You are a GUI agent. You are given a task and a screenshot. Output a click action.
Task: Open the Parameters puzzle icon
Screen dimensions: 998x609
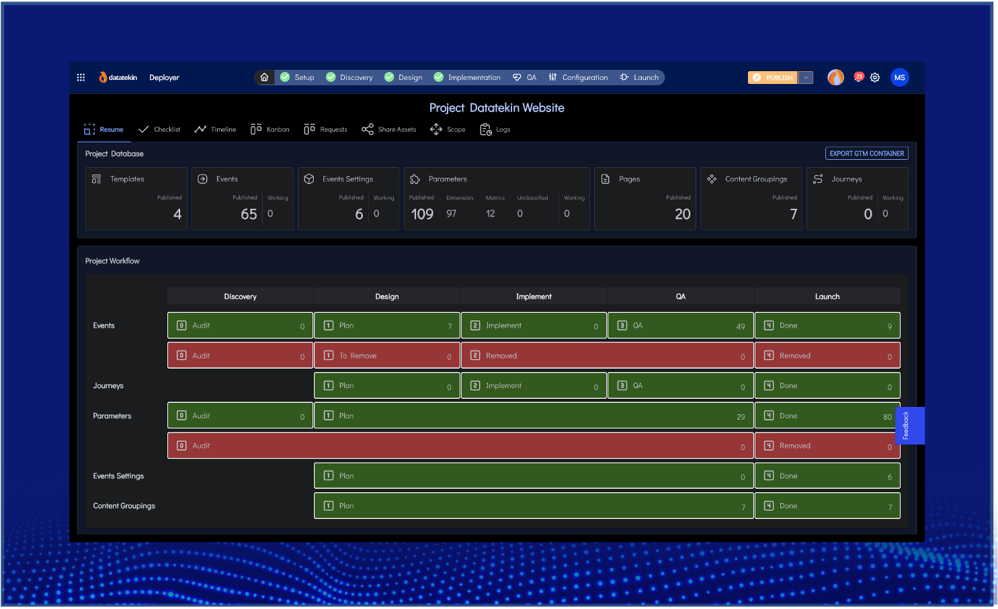tap(415, 179)
